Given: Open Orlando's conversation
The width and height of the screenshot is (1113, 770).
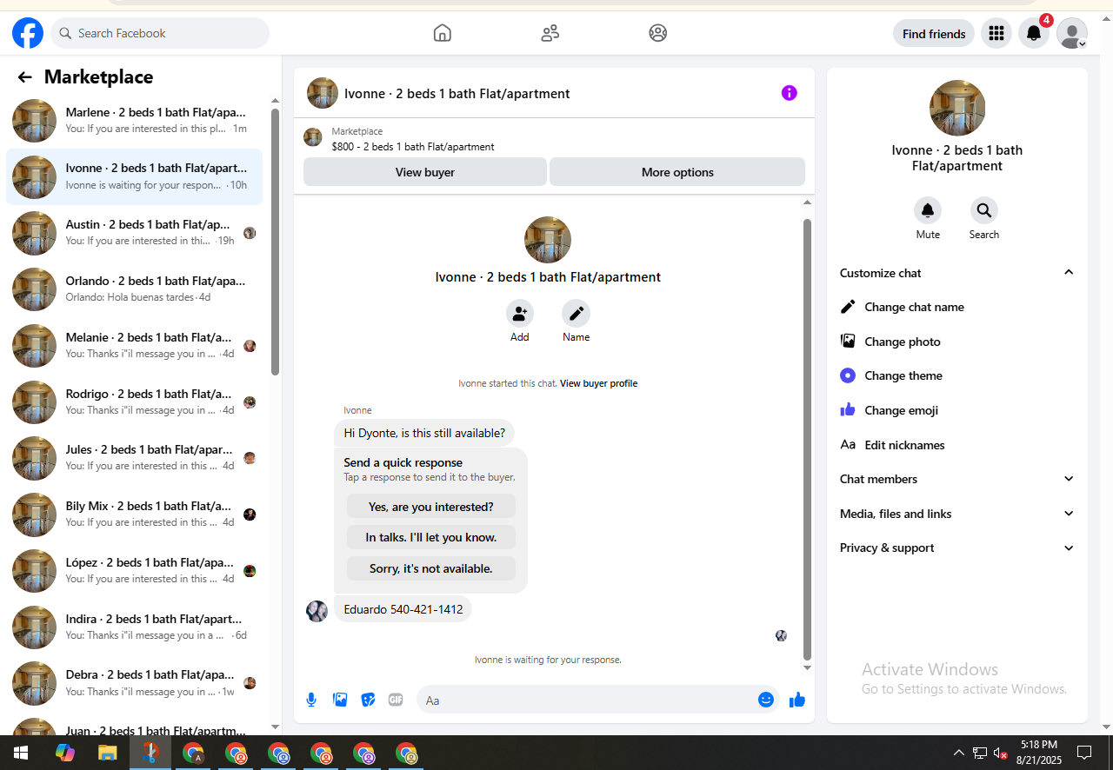Looking at the screenshot, I should (134, 289).
